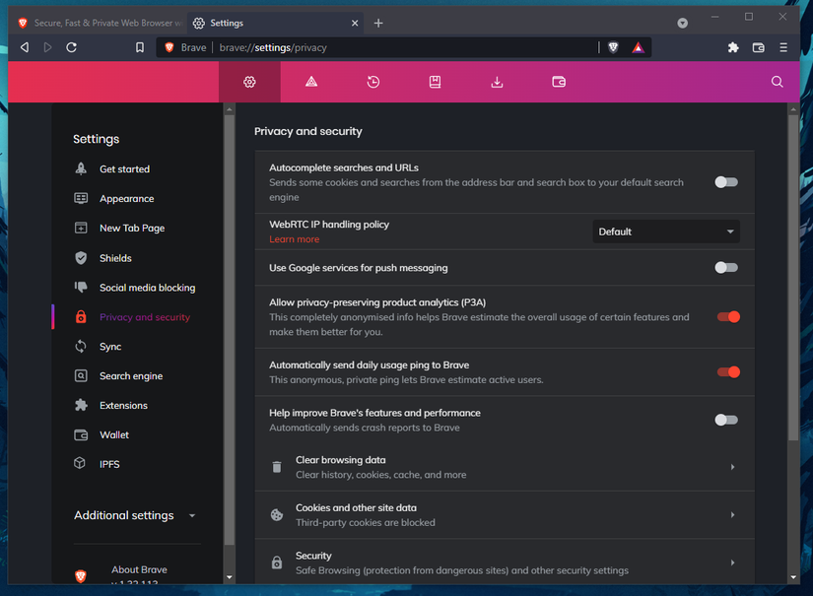
Task: Open the Brave Rewards triangle icon
Action: (639, 46)
